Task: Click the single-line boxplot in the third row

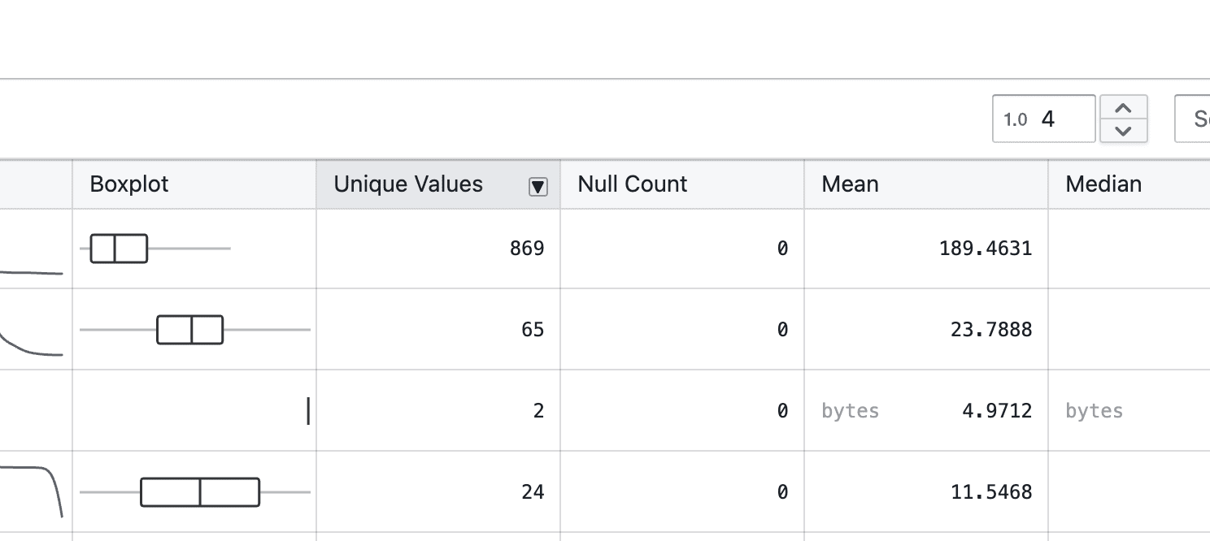Action: (308, 411)
